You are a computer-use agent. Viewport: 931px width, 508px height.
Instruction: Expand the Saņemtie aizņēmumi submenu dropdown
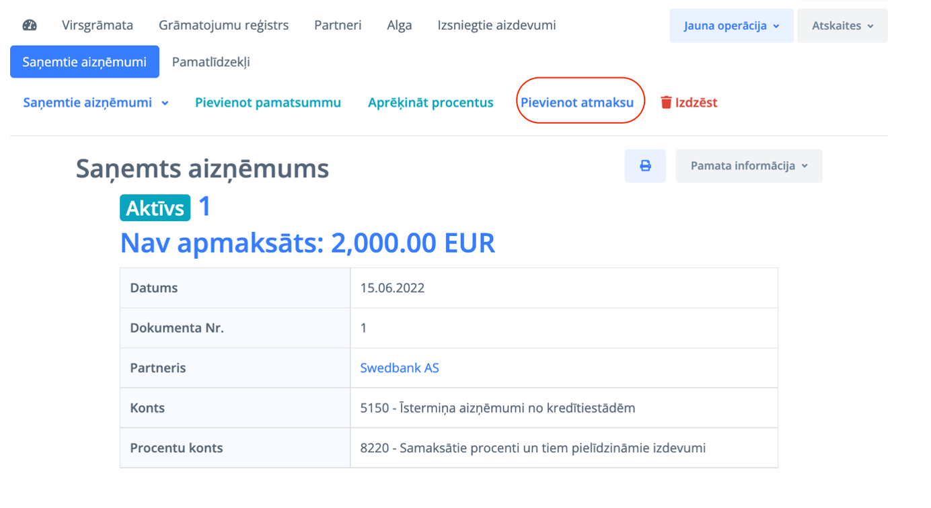point(96,103)
